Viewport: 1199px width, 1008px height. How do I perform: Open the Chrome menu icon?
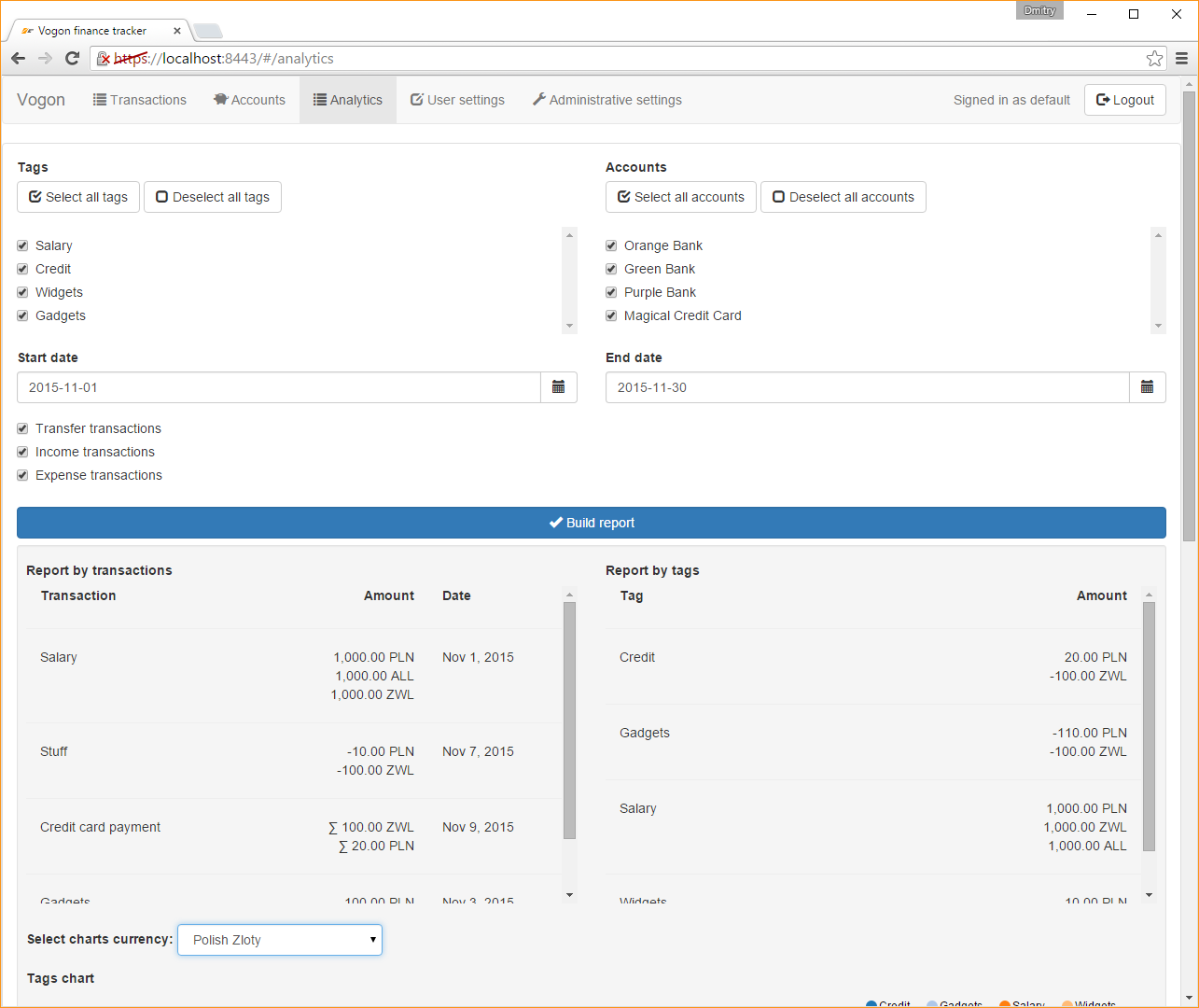pyautogui.click(x=1181, y=58)
